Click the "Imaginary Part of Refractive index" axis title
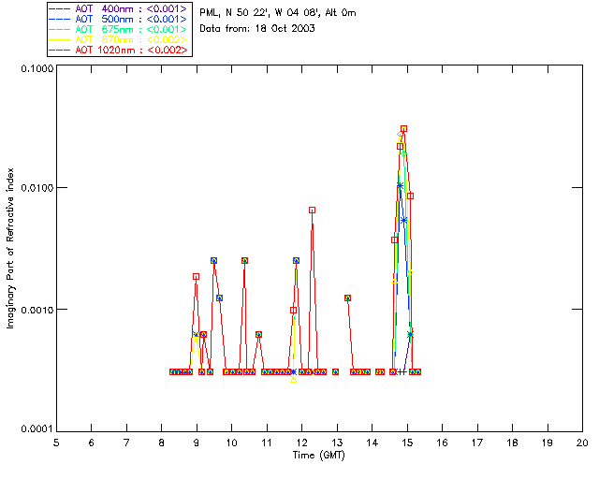This screenshot has width=599, height=479. pyautogui.click(x=10, y=248)
